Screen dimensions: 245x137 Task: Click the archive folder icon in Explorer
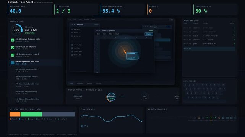(72, 36)
